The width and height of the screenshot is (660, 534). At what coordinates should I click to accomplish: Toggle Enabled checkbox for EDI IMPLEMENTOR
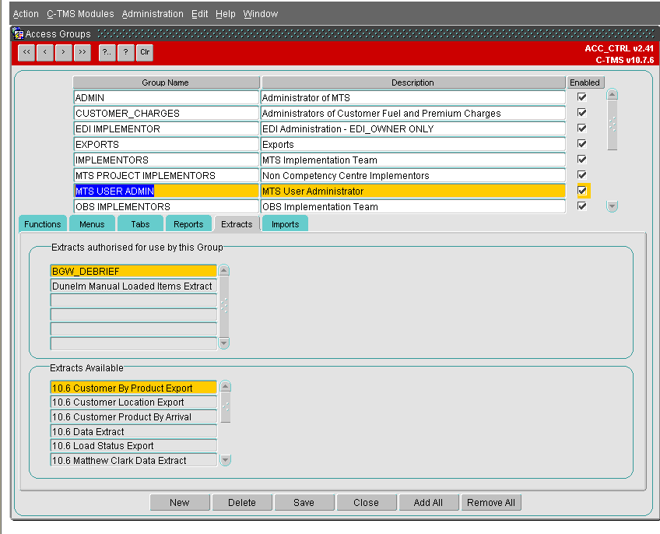pos(581,128)
